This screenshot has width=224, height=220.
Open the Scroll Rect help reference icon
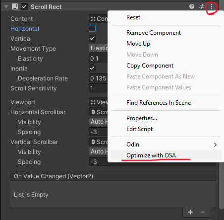pos(192,6)
